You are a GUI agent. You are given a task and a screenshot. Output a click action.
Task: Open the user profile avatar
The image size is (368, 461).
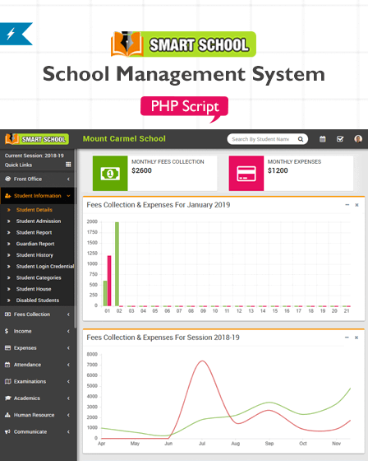point(358,139)
